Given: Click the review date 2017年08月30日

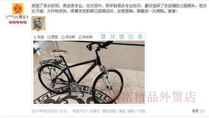Looking at the screenshot, I should click(44, 111).
